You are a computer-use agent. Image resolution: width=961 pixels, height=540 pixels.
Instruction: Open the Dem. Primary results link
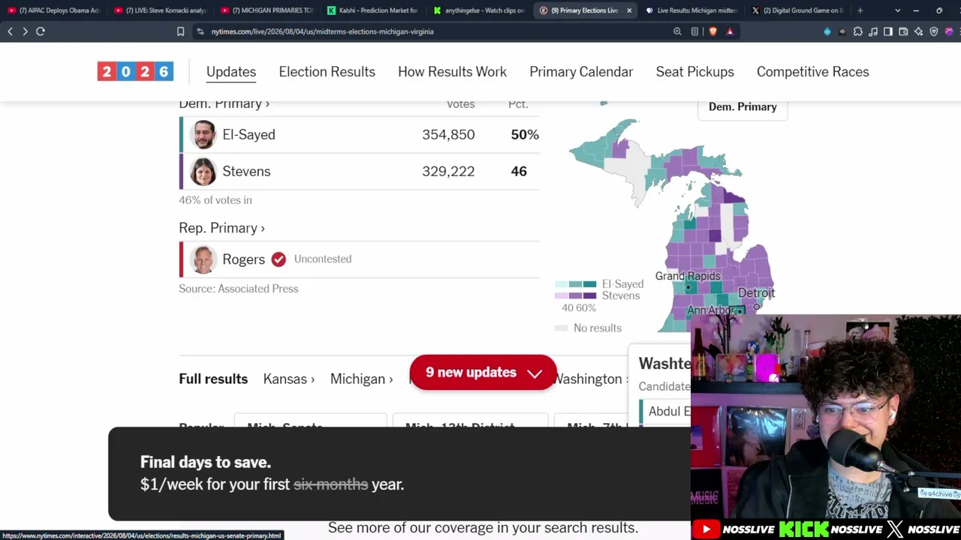[x=224, y=104]
